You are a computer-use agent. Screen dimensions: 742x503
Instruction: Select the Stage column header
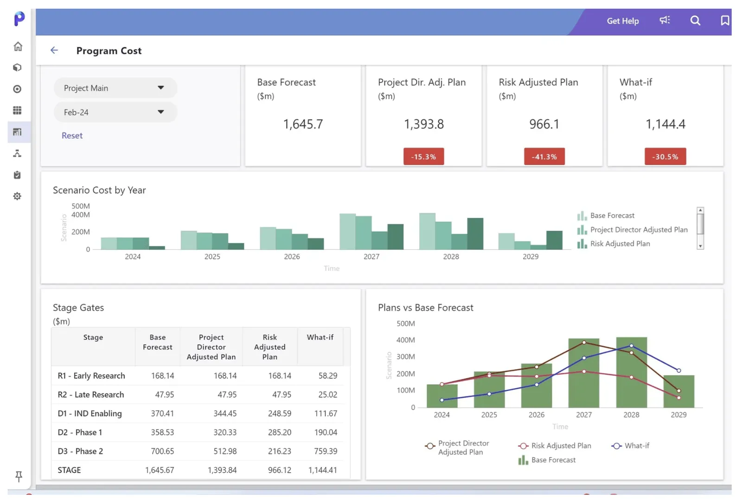click(93, 347)
